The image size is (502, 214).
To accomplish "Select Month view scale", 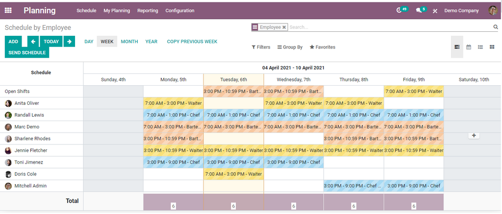I will click(x=129, y=42).
